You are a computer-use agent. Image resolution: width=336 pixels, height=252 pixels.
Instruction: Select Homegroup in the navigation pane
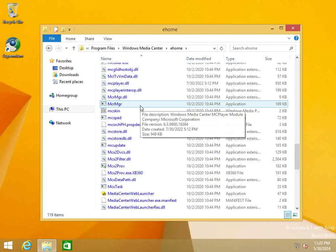(x=66, y=95)
